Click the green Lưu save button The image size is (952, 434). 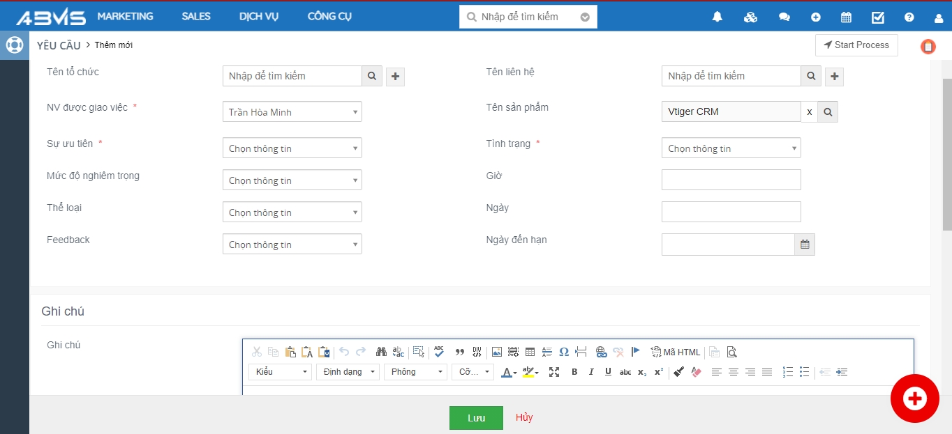pyautogui.click(x=476, y=417)
